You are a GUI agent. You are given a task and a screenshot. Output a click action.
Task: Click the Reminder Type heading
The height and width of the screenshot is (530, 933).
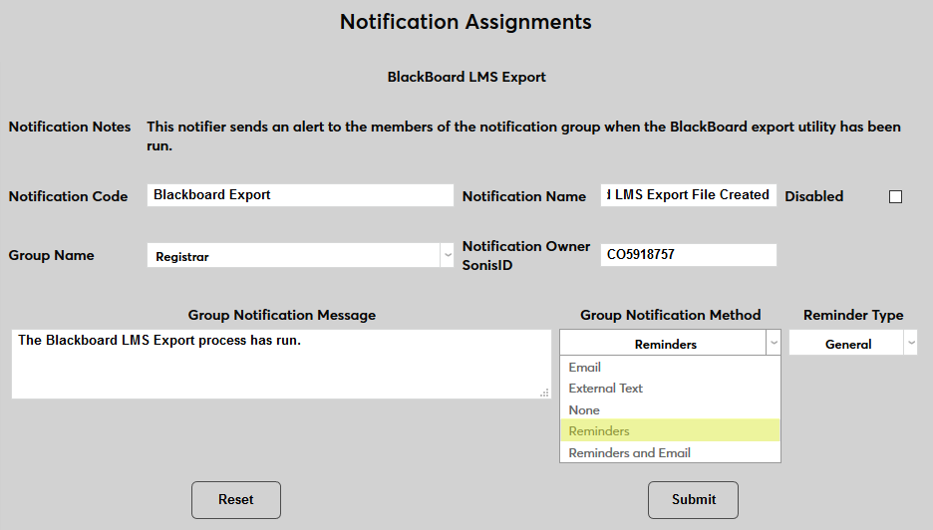point(853,315)
